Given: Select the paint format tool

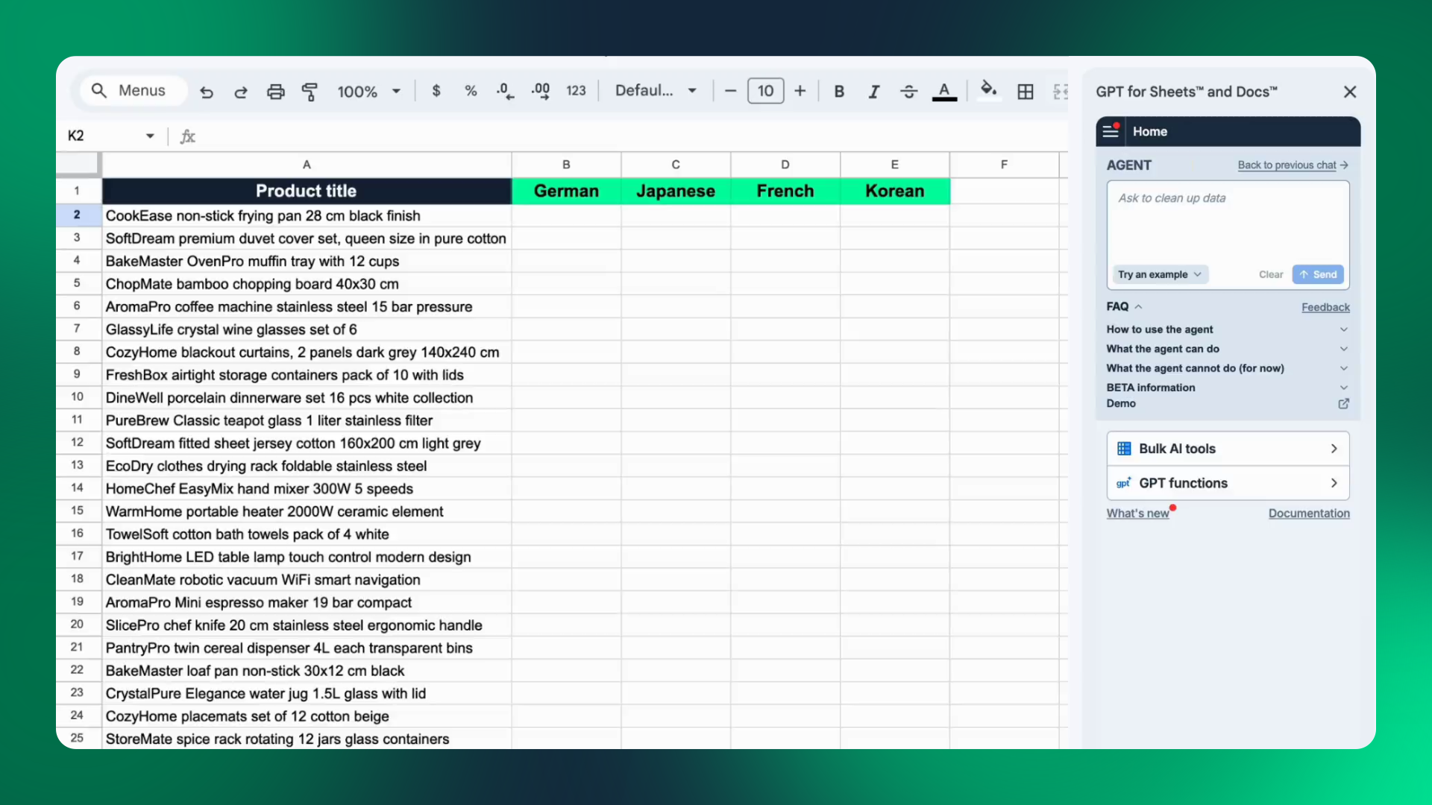Looking at the screenshot, I should 310,92.
